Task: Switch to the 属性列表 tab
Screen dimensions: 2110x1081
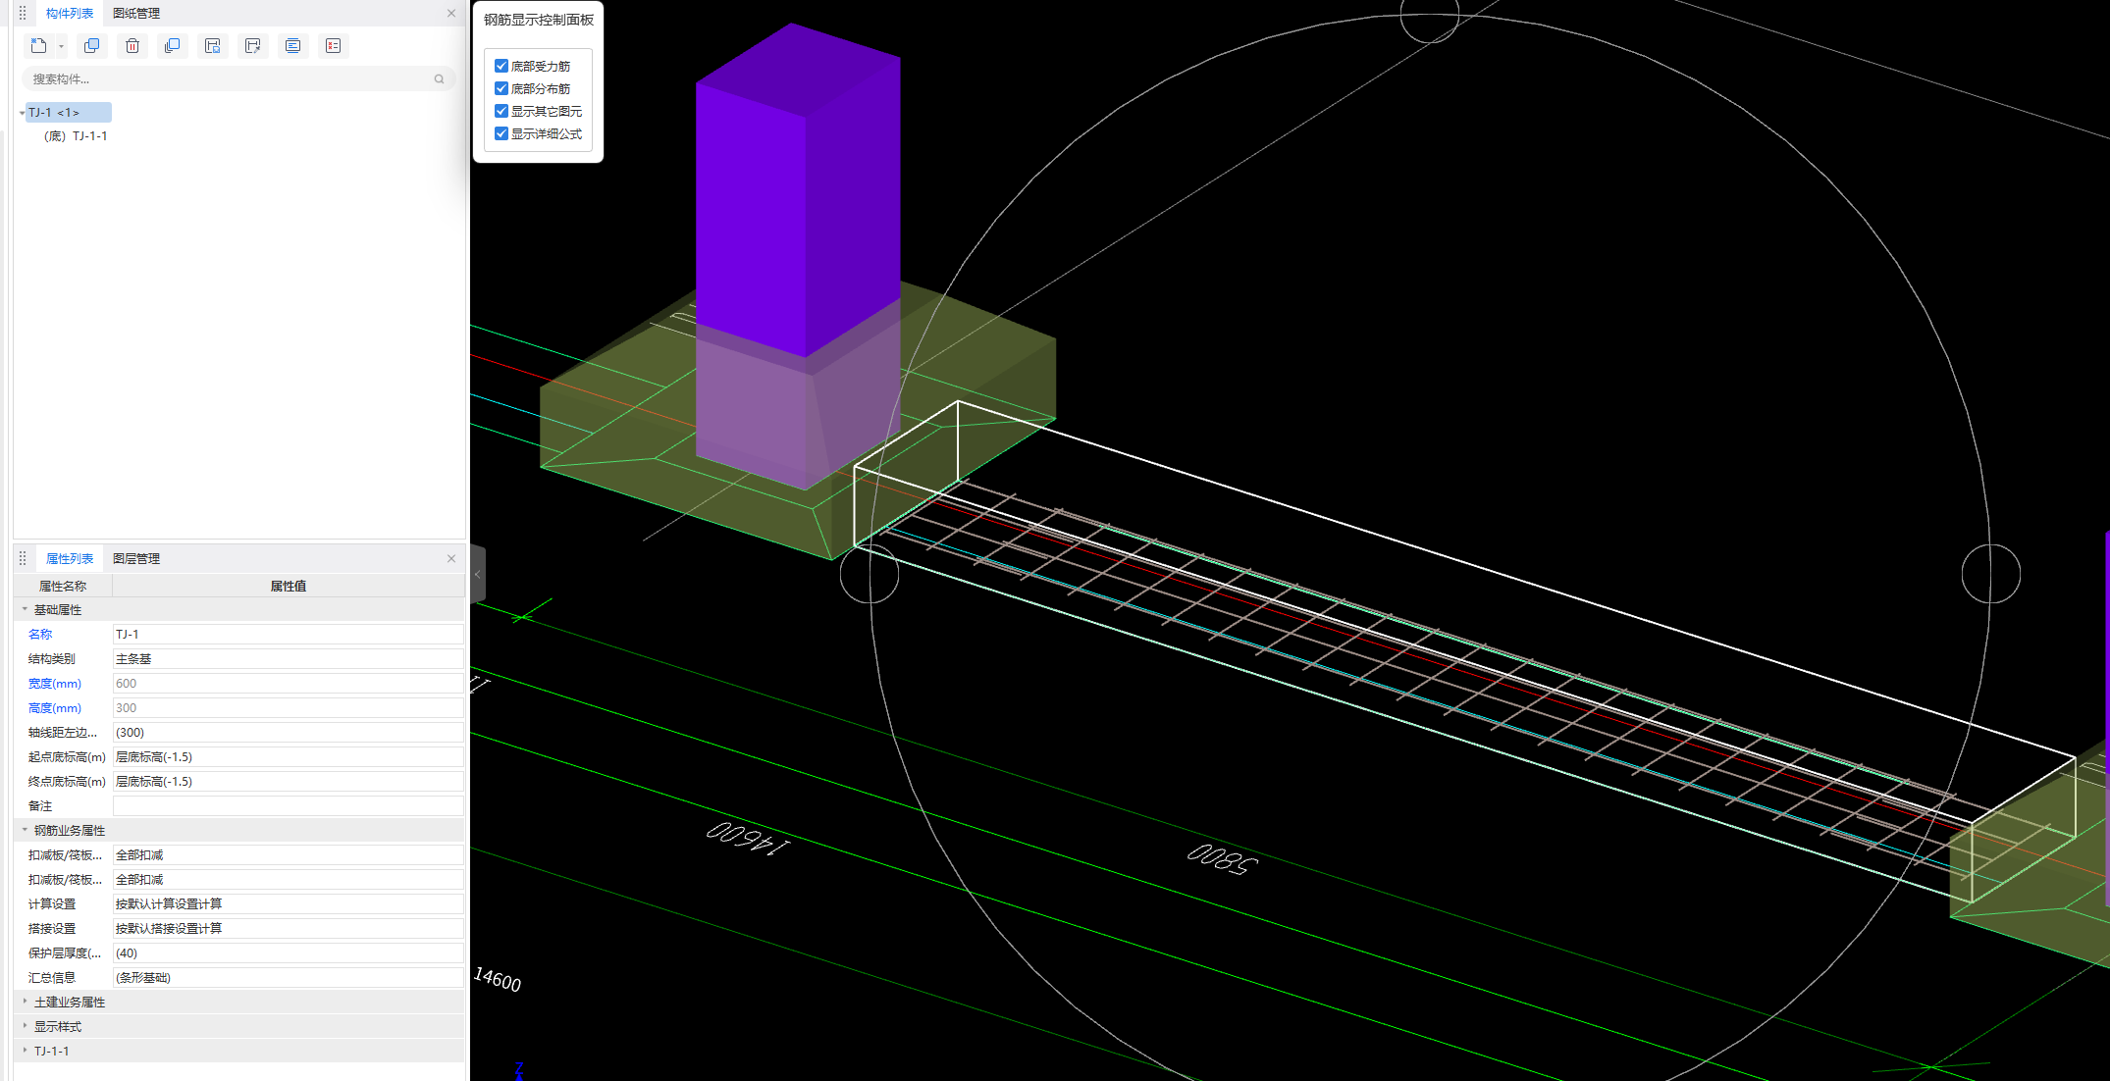Action: [70, 558]
